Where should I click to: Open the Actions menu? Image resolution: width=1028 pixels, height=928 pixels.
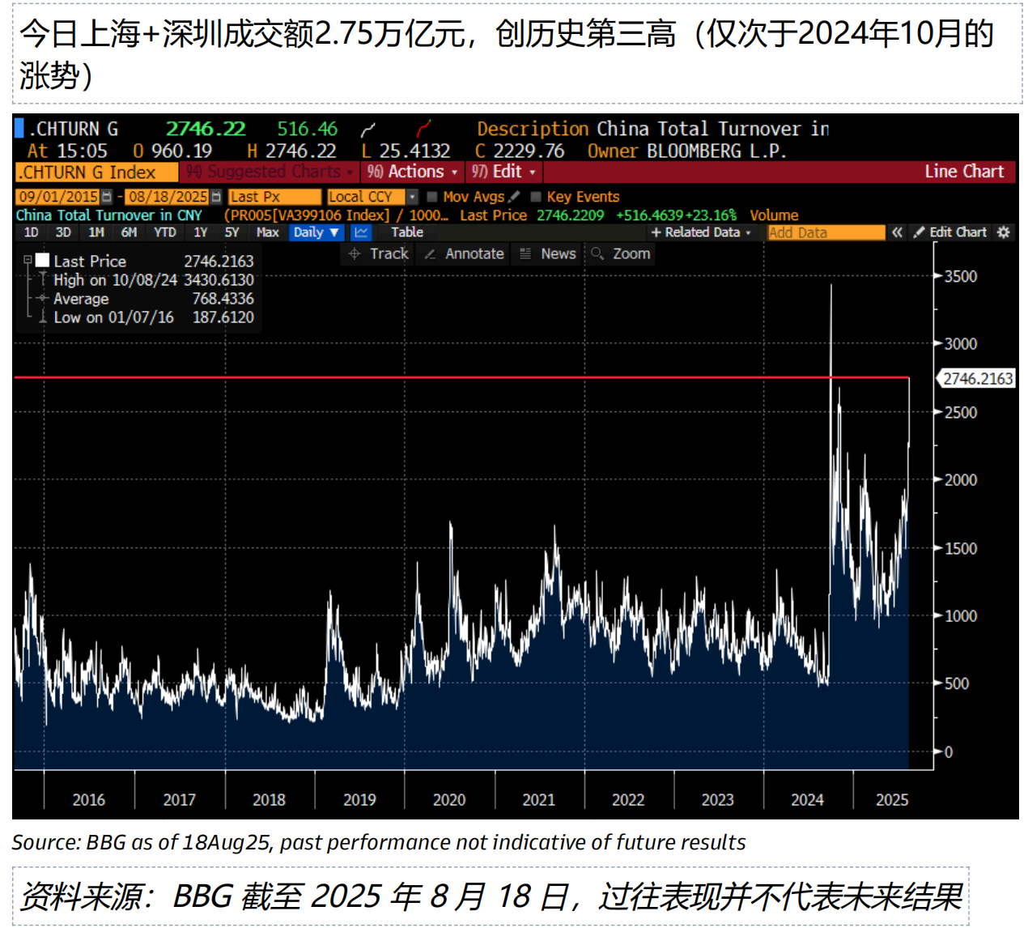412,172
